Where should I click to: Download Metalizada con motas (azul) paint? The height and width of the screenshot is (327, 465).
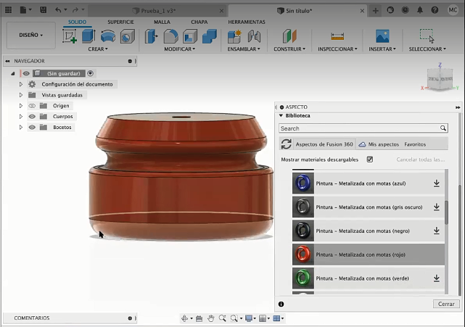(437, 183)
